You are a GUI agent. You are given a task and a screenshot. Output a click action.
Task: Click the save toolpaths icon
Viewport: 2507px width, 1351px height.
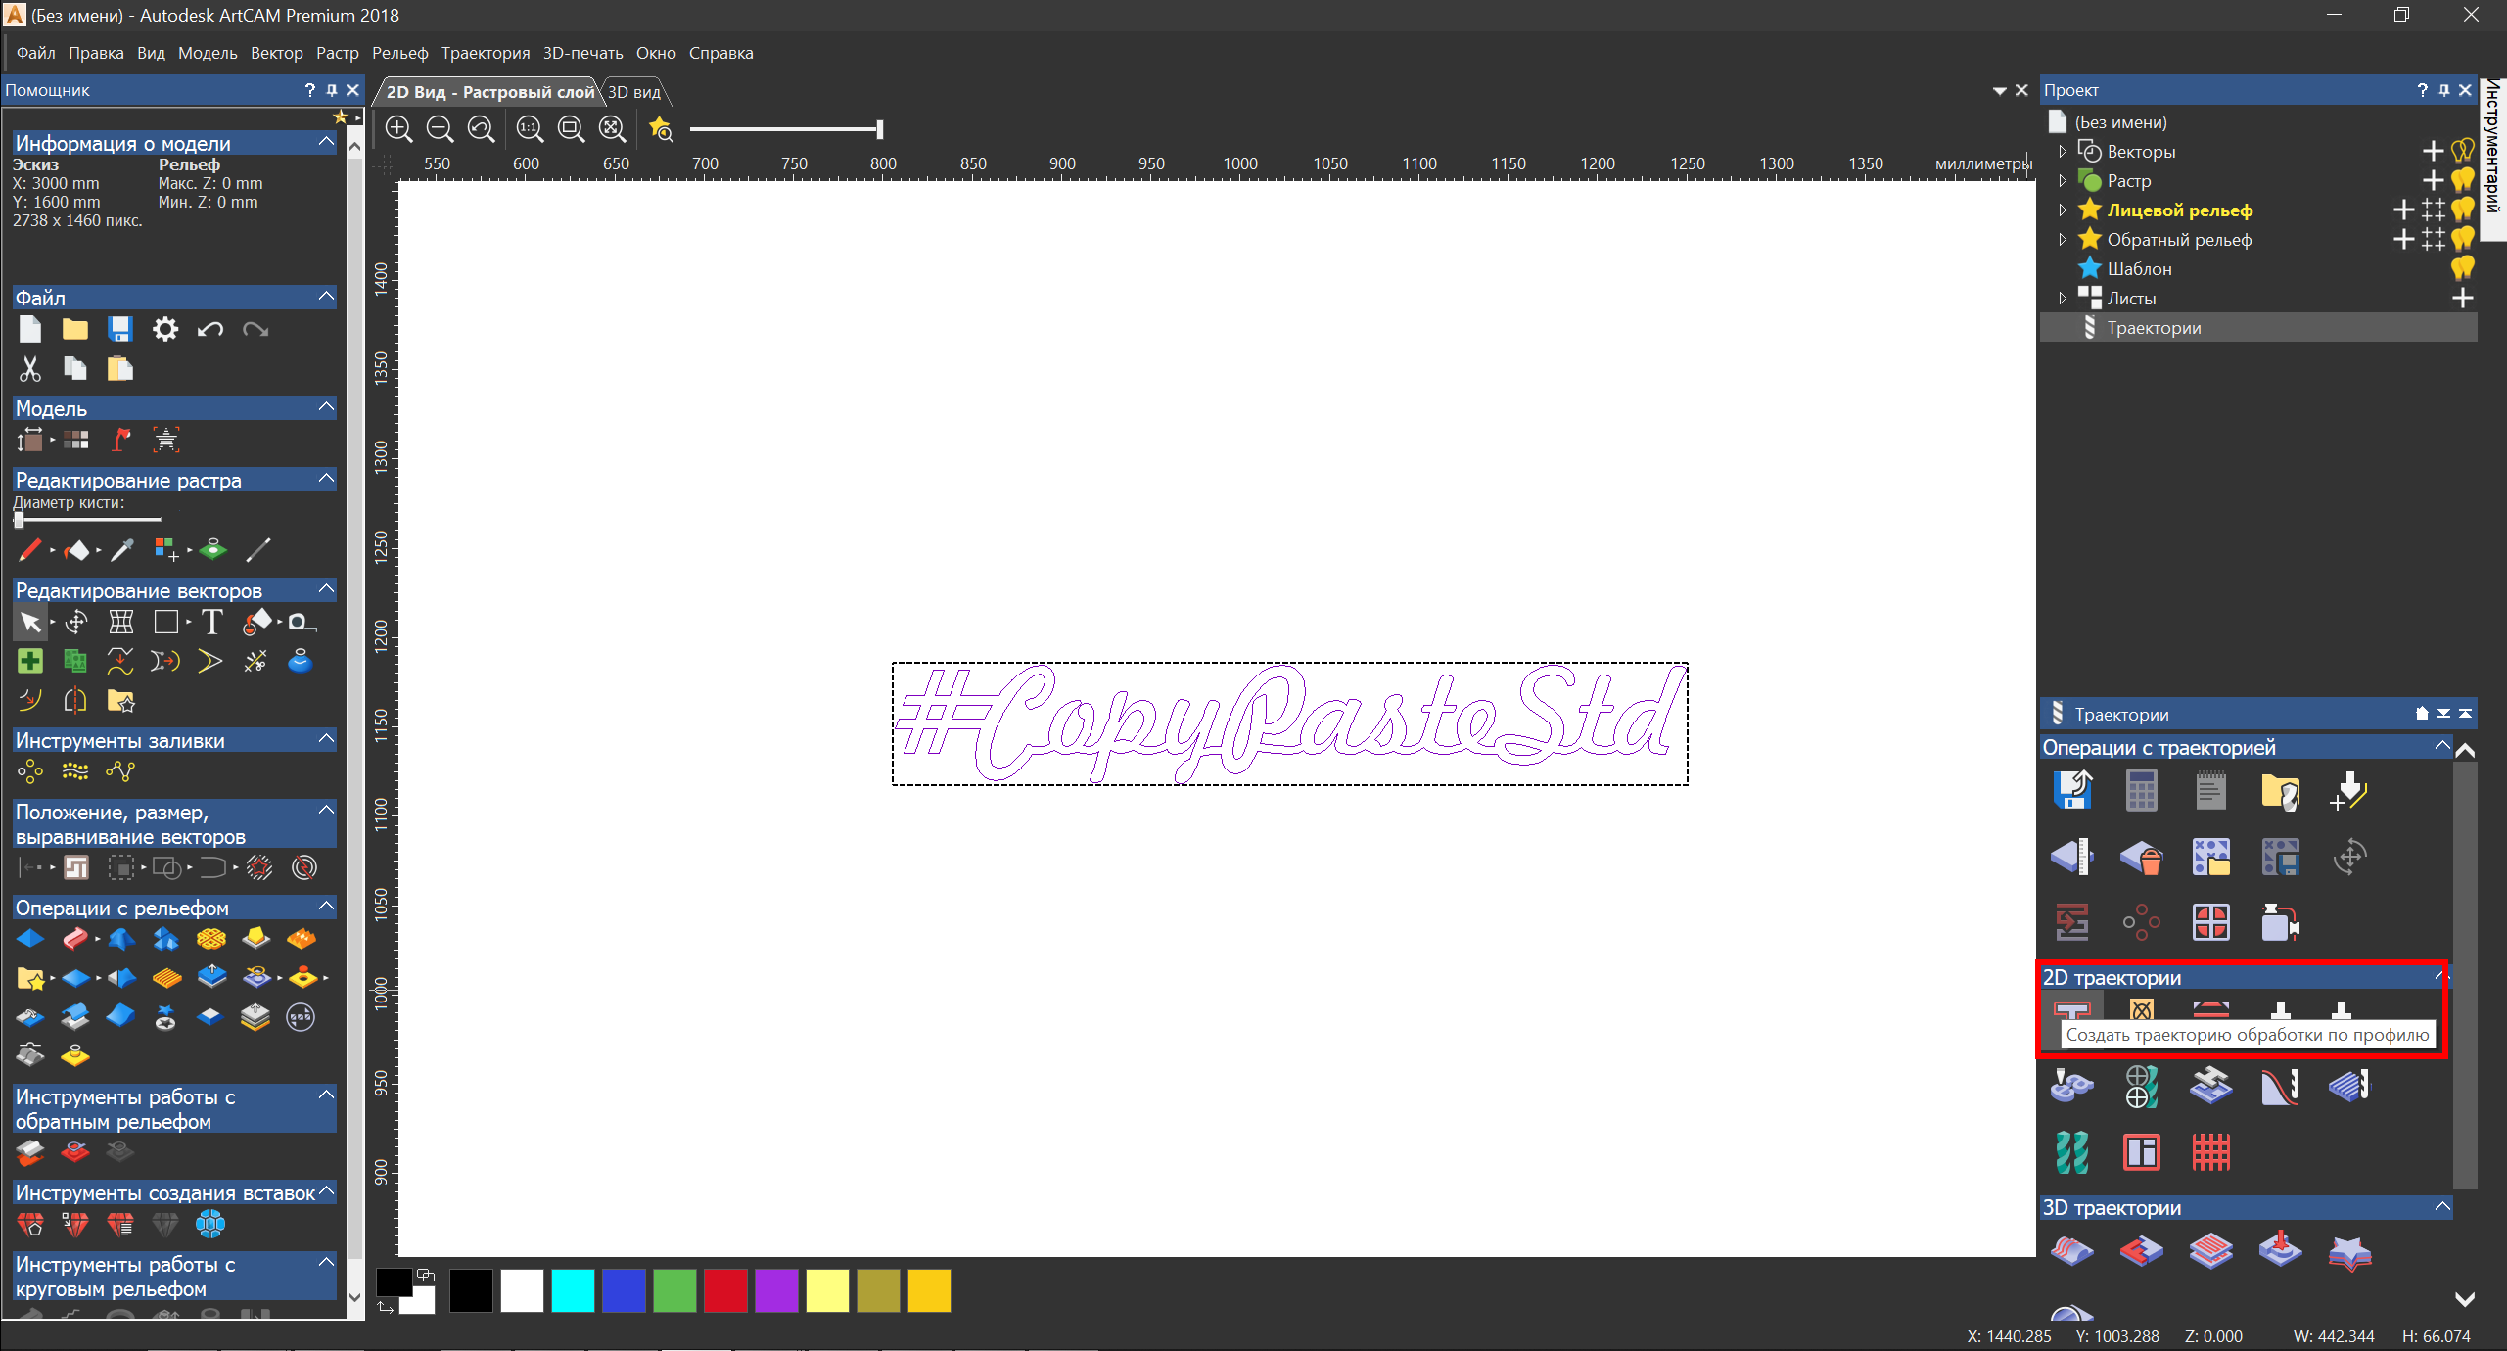pos(2072,790)
